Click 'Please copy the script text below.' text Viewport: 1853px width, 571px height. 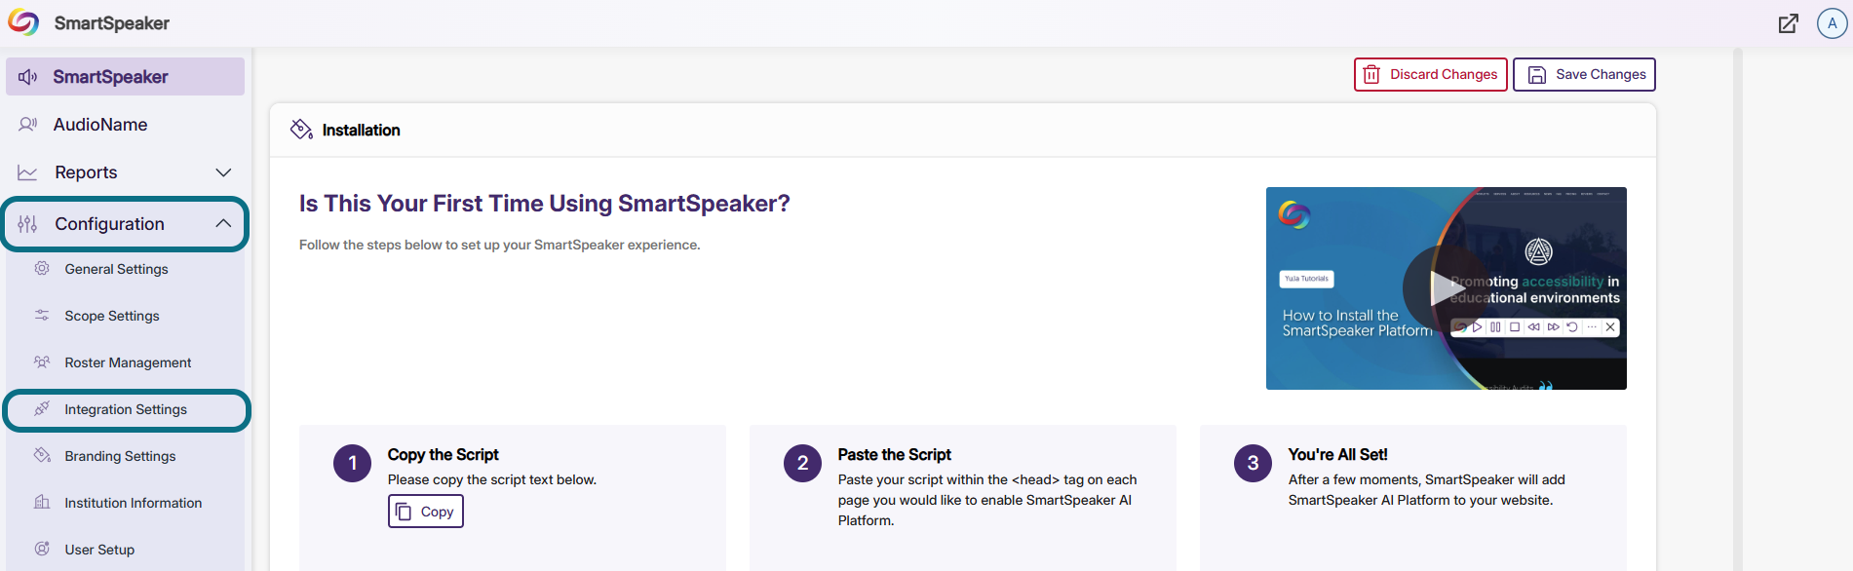point(492,479)
